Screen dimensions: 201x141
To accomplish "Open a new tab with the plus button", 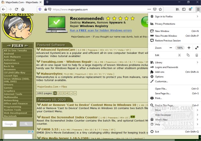I will click(47, 2).
